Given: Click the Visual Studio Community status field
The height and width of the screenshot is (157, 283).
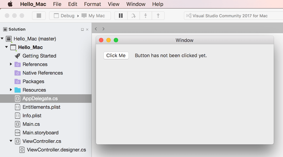Looking at the screenshot, I should pyautogui.click(x=233, y=16).
